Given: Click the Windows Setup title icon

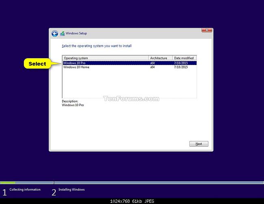Looking at the screenshot, I should 63,33.
